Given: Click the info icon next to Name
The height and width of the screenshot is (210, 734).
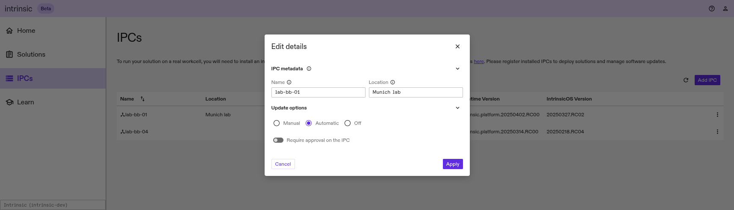Looking at the screenshot, I should [289, 82].
